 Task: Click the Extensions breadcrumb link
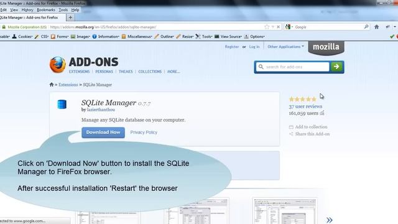(68, 85)
